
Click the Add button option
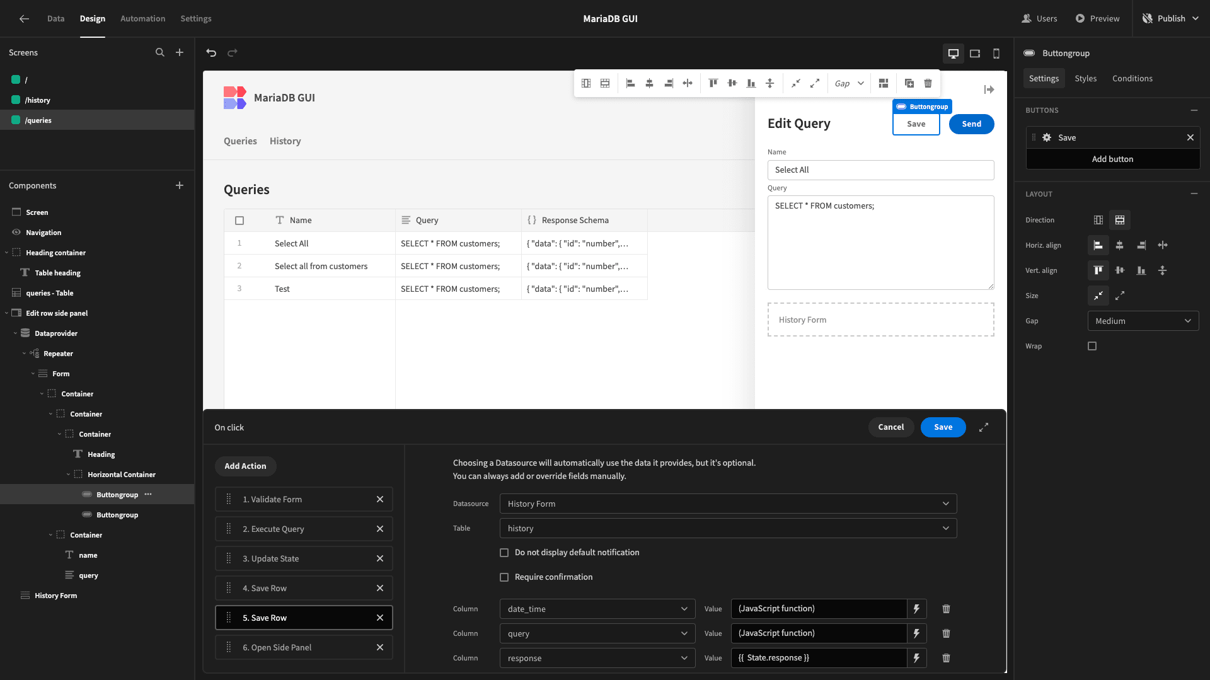coord(1112,159)
